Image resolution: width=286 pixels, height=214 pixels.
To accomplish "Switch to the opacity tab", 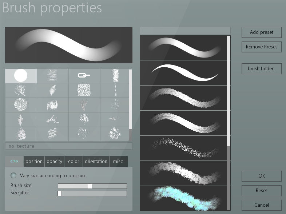I will (x=54, y=162).
